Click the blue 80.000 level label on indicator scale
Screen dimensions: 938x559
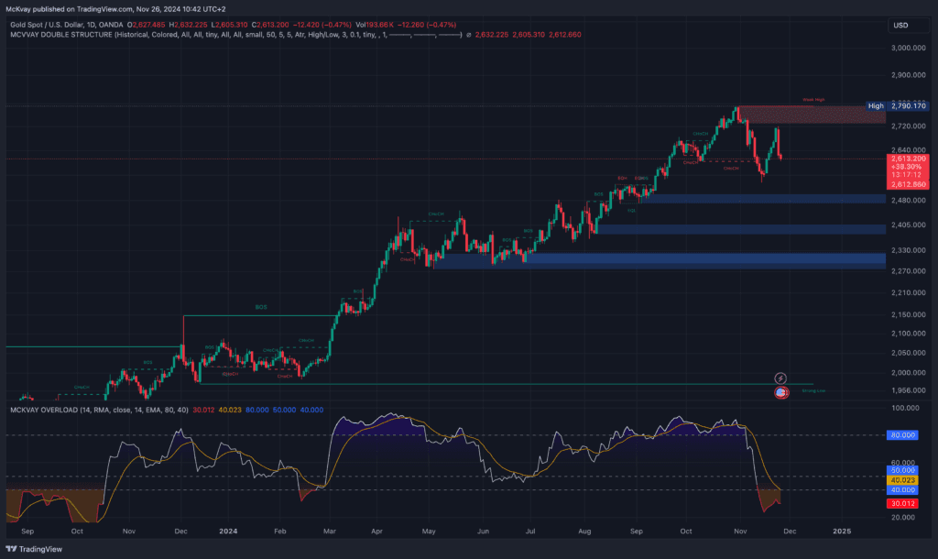pos(902,435)
